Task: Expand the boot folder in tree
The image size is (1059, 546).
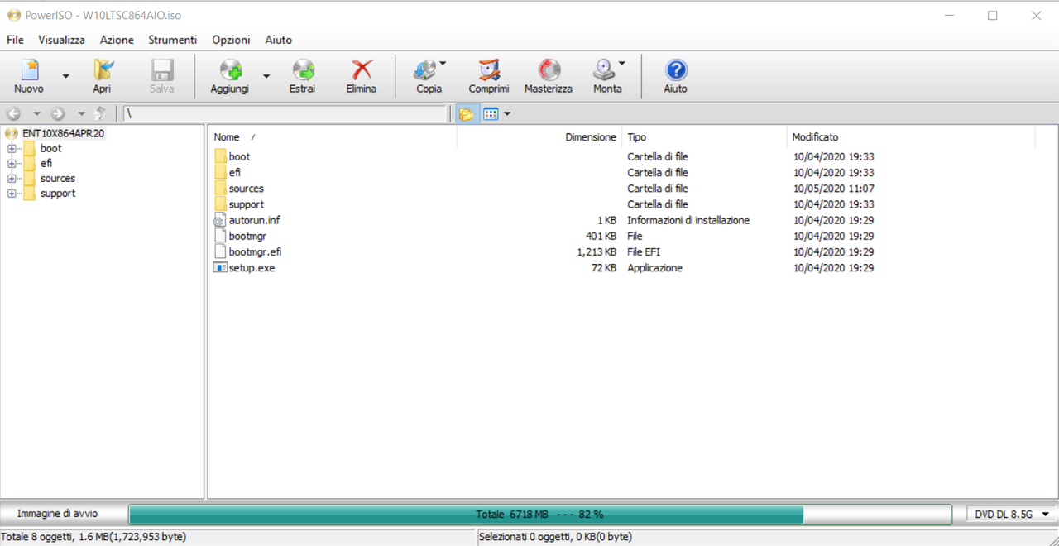Action: coord(12,149)
